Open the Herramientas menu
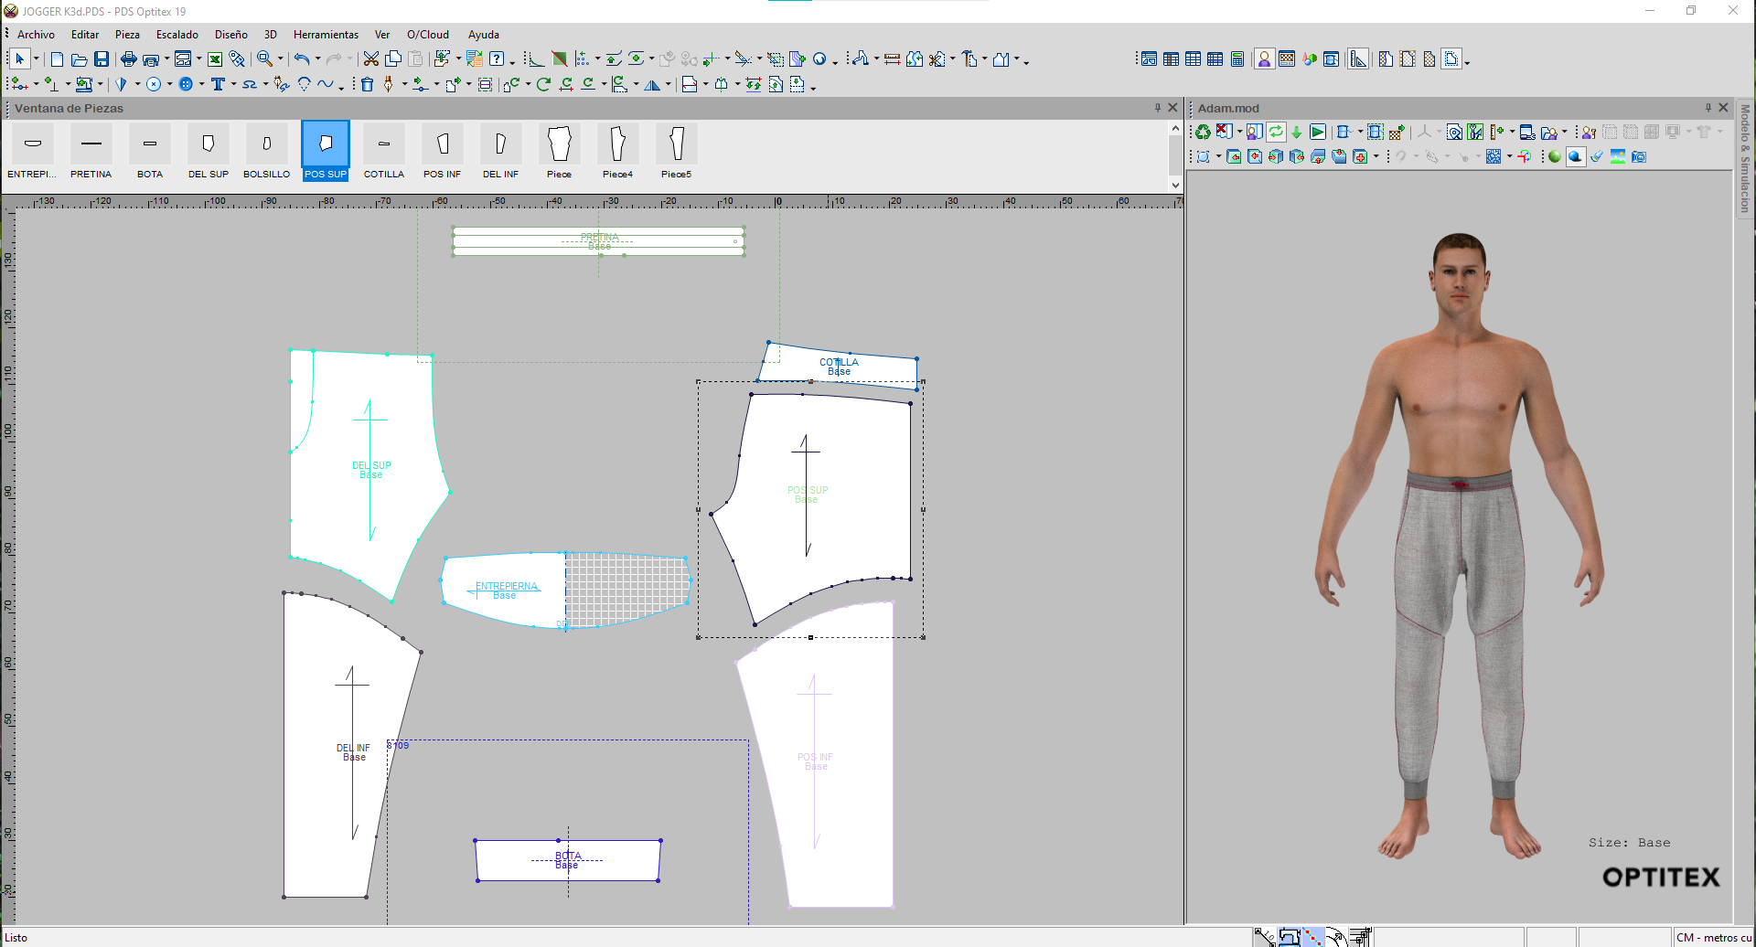Screen dimensions: 1756x947 coord(326,35)
